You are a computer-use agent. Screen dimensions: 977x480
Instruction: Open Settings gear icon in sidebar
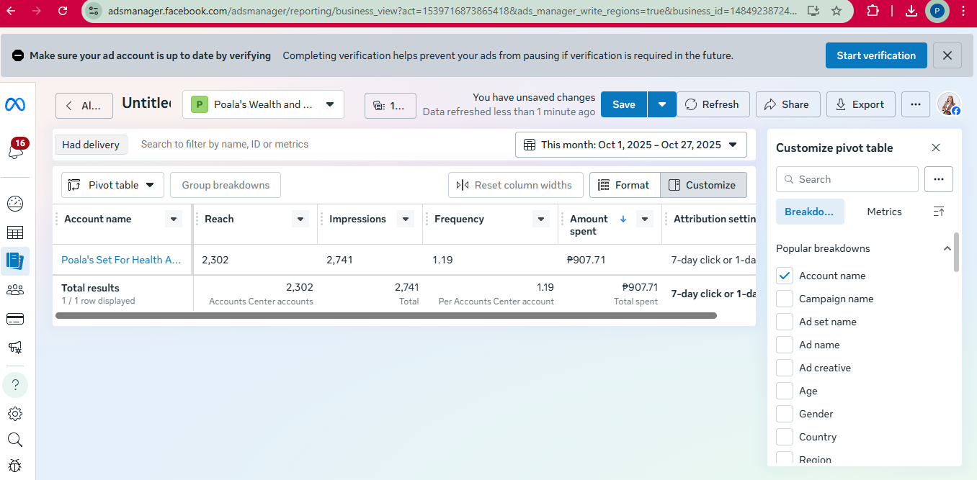click(x=15, y=414)
